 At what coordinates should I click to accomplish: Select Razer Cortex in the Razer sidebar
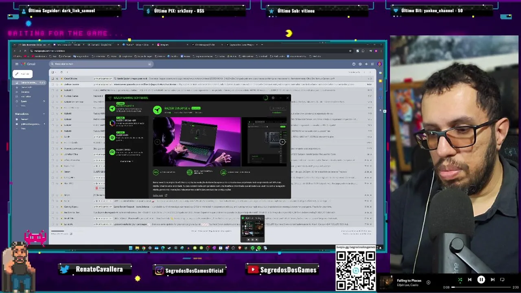point(127,152)
